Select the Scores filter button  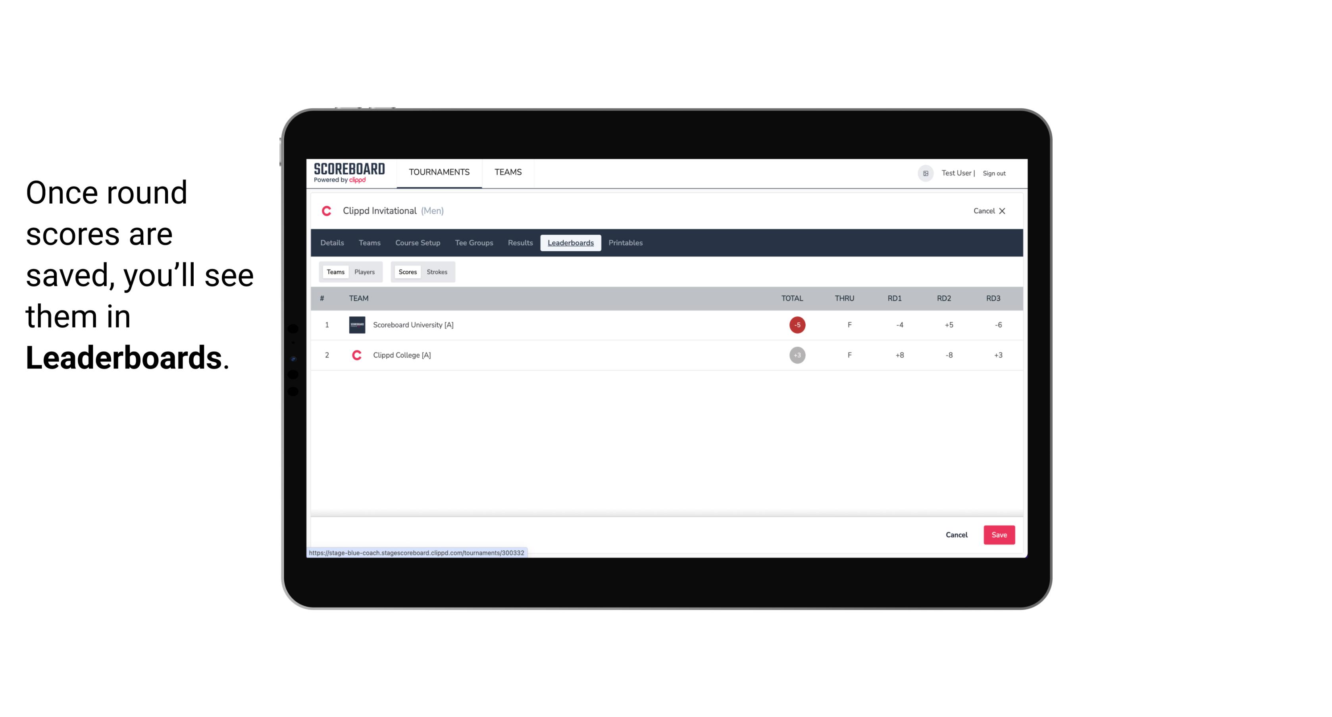(407, 272)
